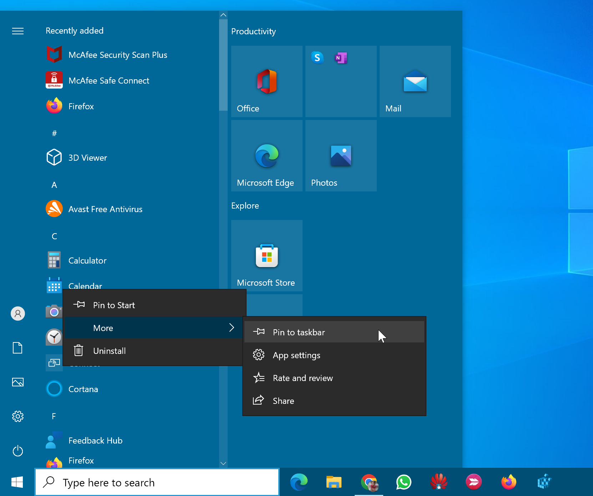This screenshot has height=496, width=593.
Task: Open the Skype and OneNote tile folder
Action: (341, 81)
